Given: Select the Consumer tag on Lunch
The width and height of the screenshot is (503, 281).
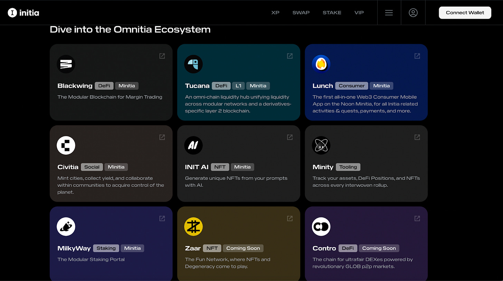Looking at the screenshot, I should click(x=352, y=86).
